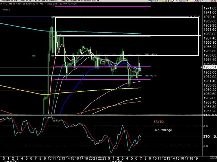Click the 75.00 stochastic level label
217x162 pixels.
coord(206,146)
